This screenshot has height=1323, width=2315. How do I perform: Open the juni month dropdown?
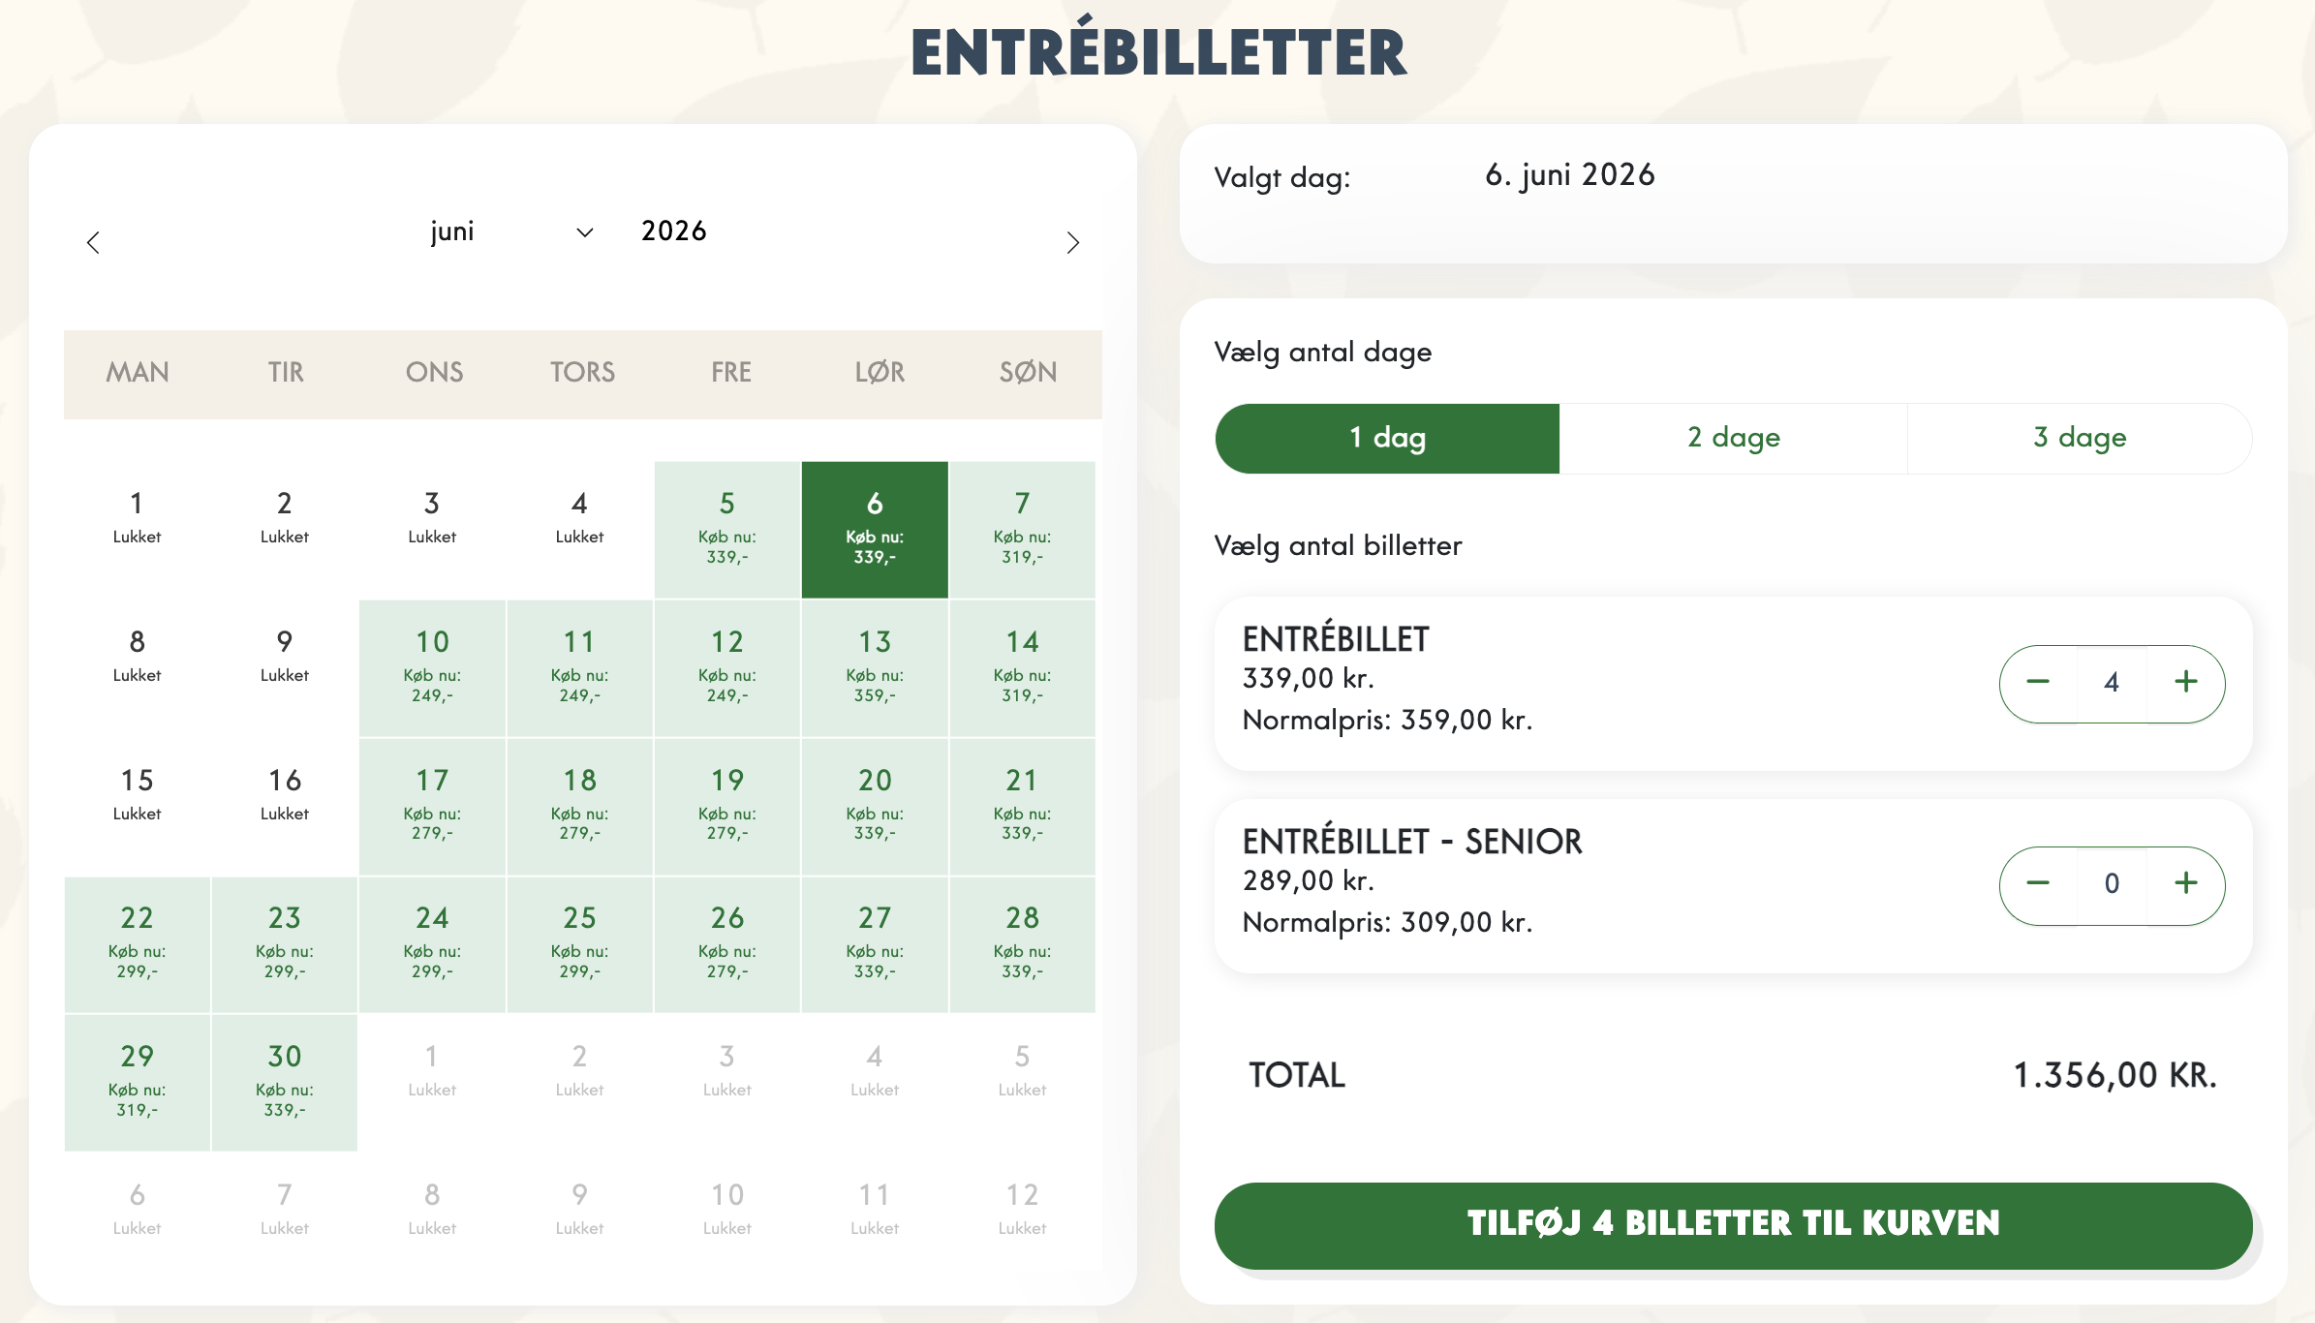[x=510, y=232]
